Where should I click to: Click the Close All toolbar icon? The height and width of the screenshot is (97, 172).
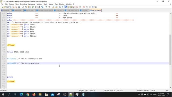point(16,7)
